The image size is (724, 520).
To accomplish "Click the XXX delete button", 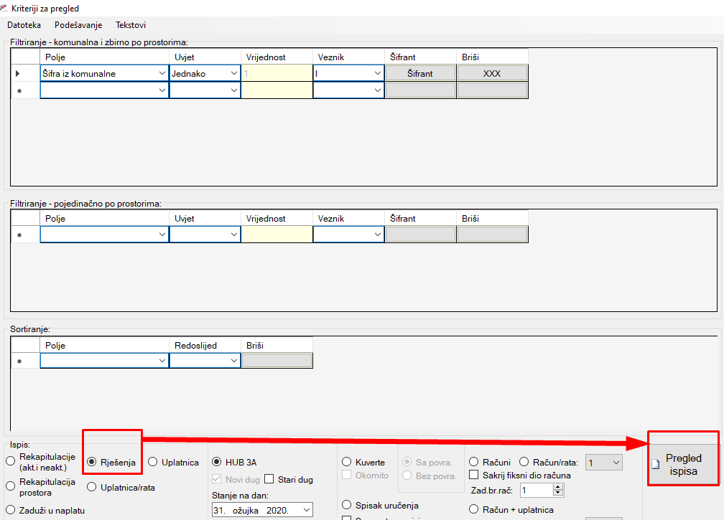I will [x=492, y=73].
